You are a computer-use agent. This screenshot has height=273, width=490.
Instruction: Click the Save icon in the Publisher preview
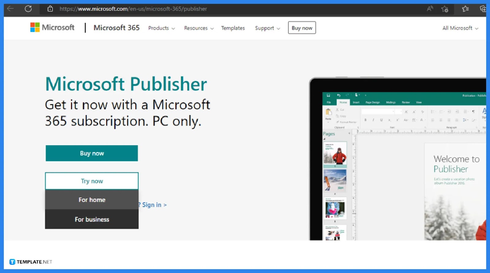click(328, 95)
